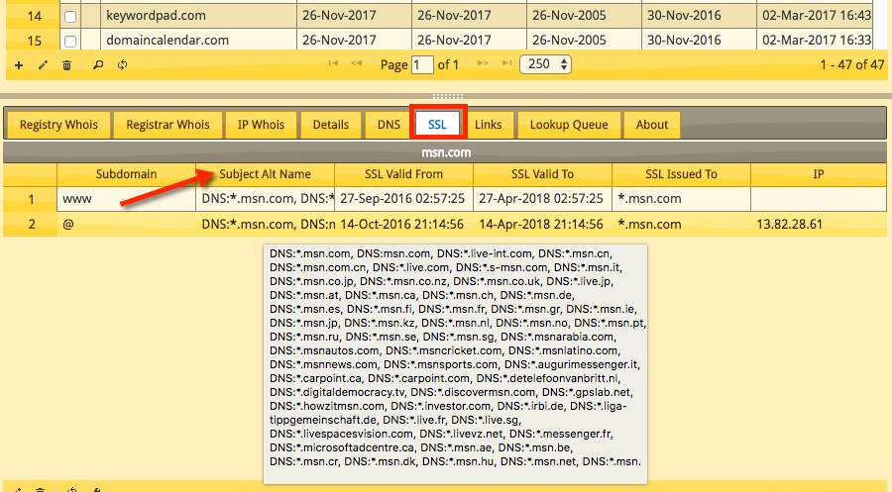Select the SSL tab
This screenshot has width=892, height=492.
click(x=437, y=125)
